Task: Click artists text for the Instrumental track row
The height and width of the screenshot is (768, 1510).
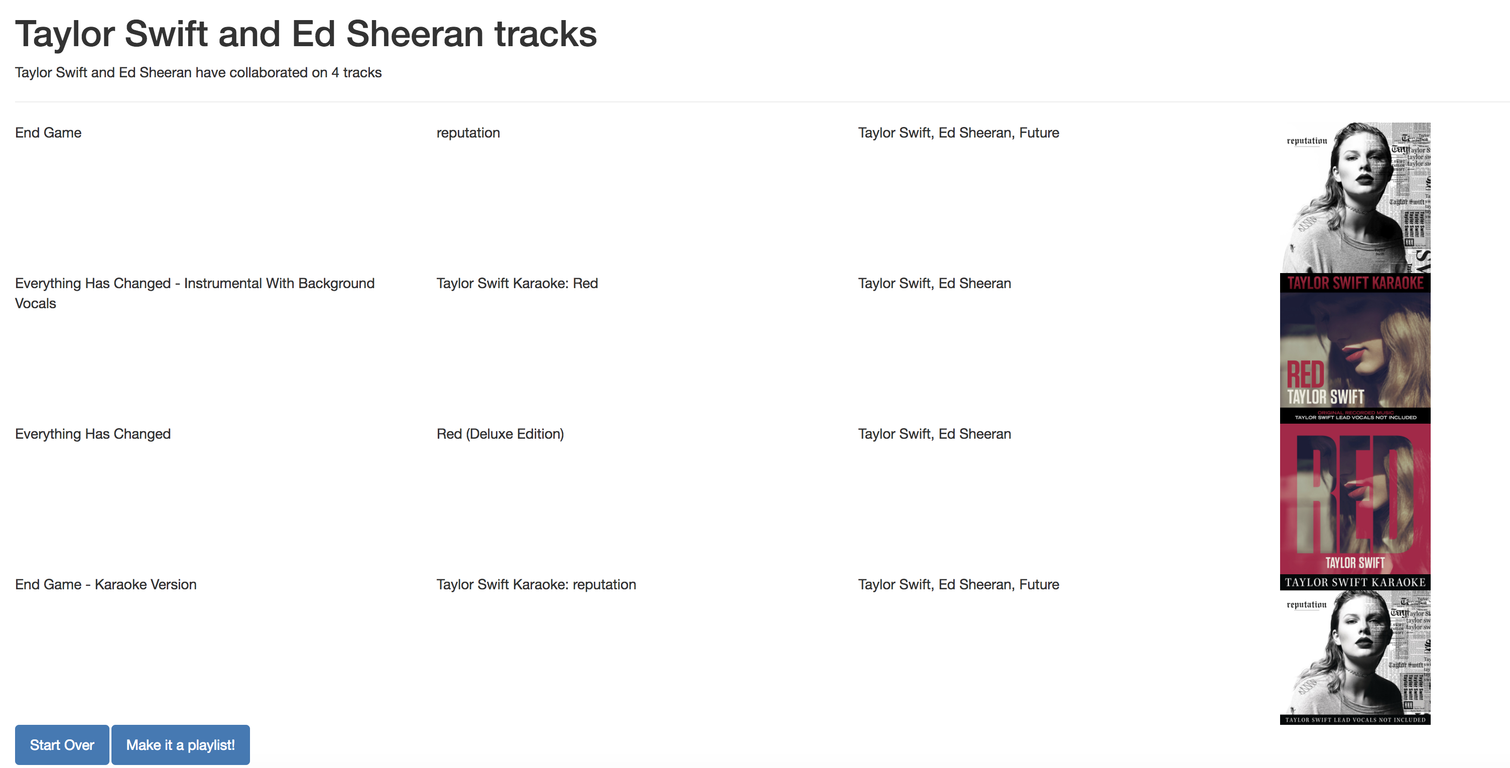Action: click(x=934, y=283)
